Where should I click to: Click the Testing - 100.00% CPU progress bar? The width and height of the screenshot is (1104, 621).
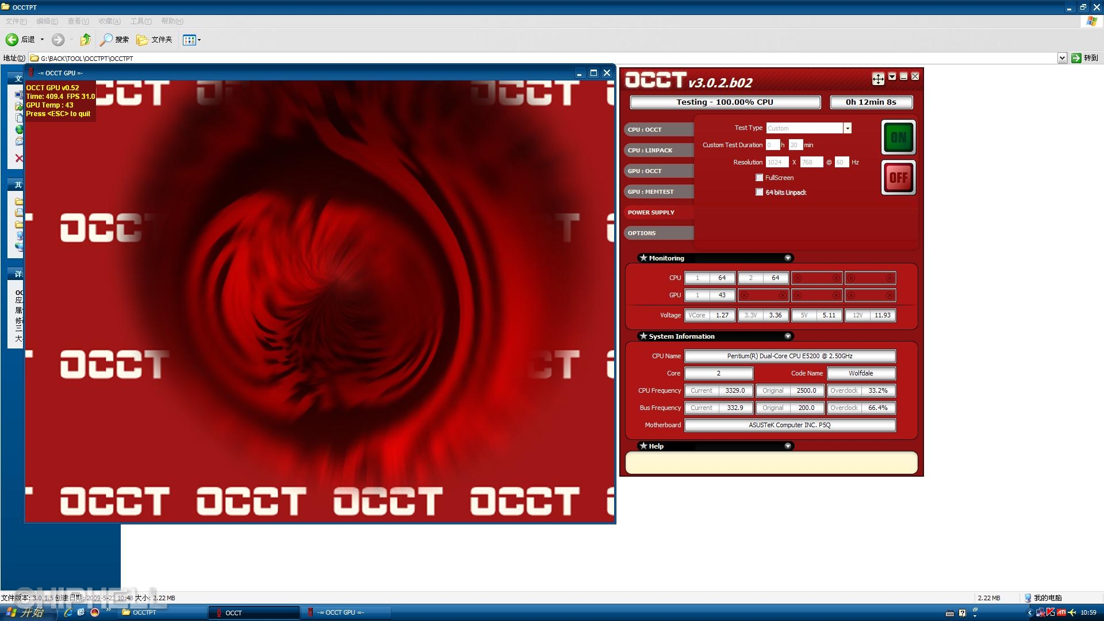725,102
